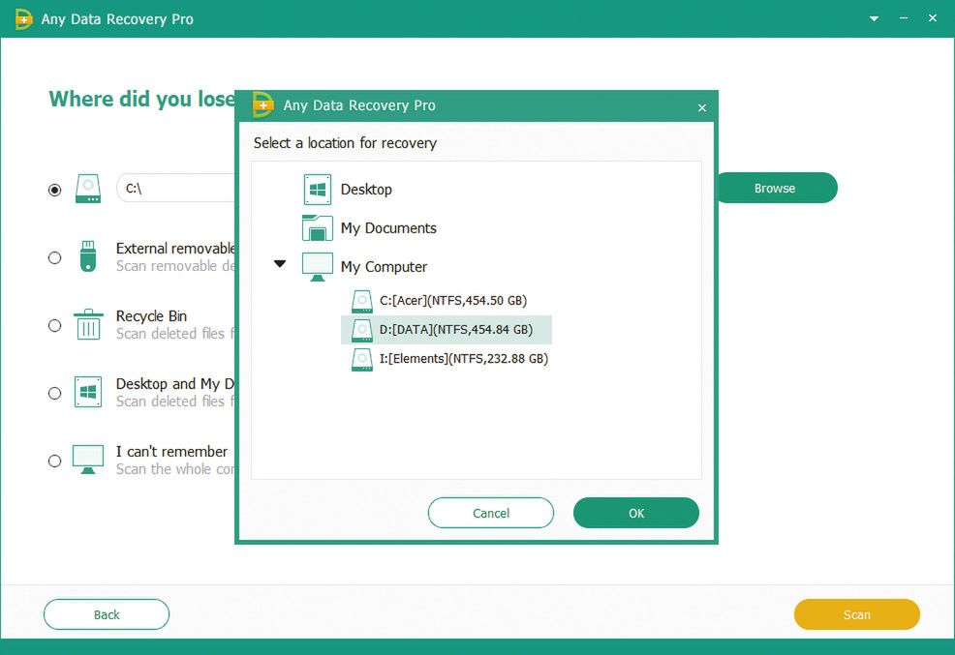Click the yellow Scan button
The image size is (955, 655).
[x=856, y=614]
